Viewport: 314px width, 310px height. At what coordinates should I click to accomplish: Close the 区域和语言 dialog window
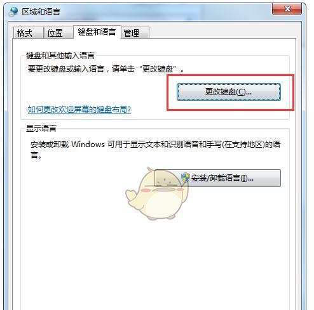click(287, 9)
